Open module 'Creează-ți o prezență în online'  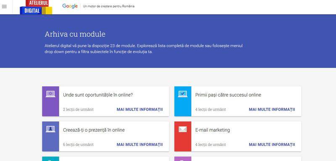tap(94, 130)
